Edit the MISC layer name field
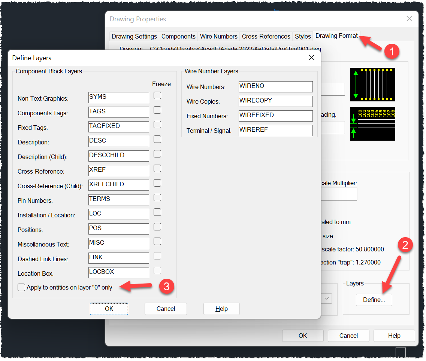Image resolution: width=426 pixels, height=361 pixels. 119,244
